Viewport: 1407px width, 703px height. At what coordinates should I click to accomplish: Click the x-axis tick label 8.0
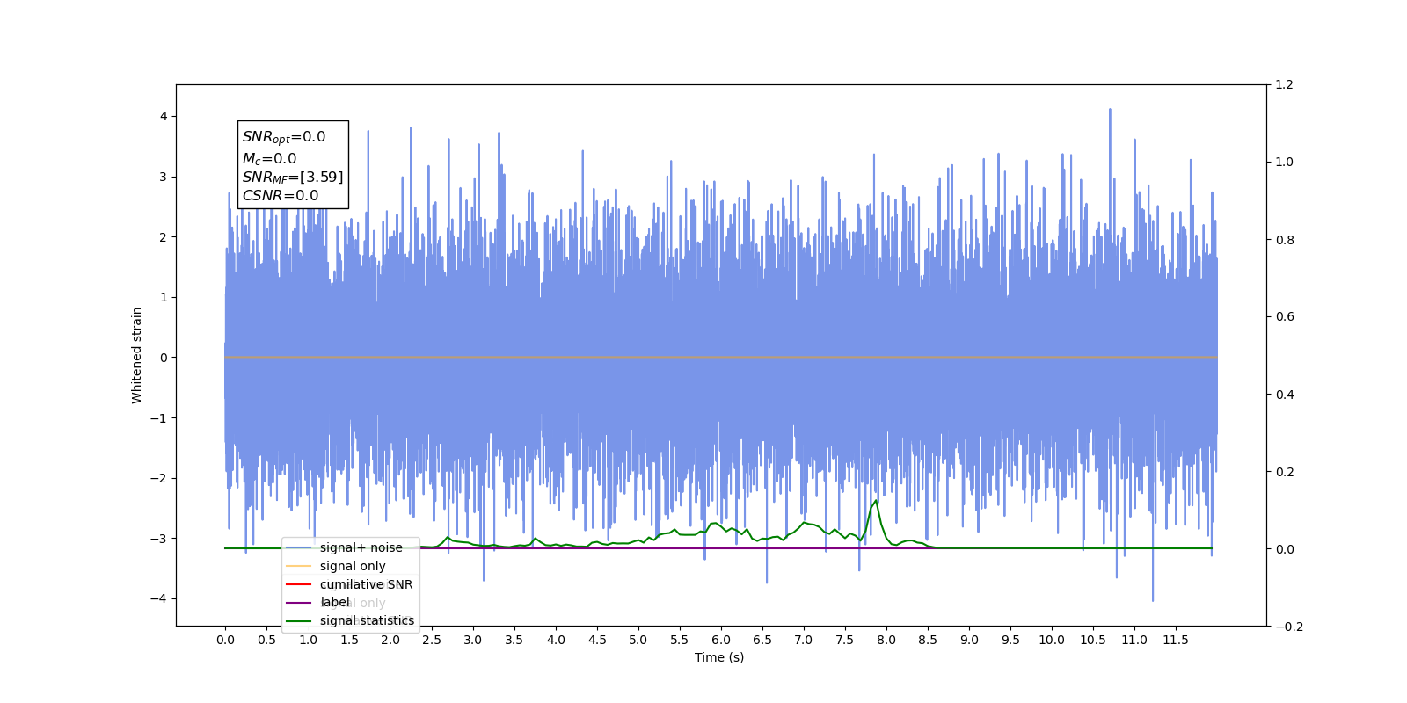pos(886,640)
